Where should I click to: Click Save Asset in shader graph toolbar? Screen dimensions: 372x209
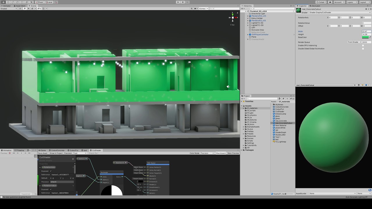tap(43, 153)
